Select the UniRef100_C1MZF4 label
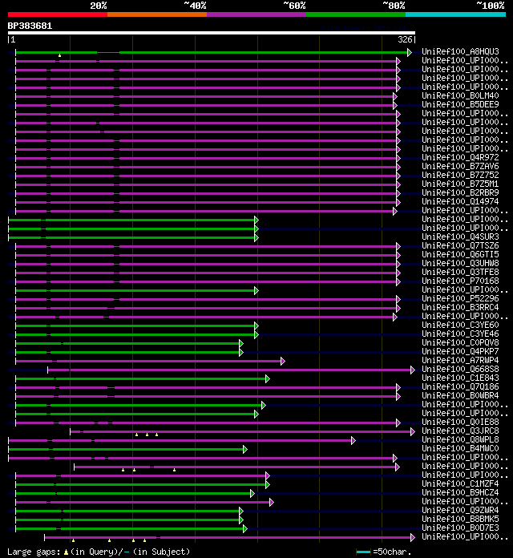 click(460, 483)
